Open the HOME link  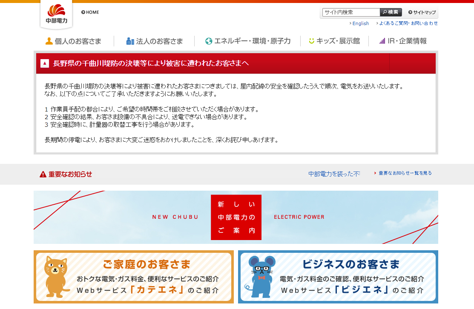click(90, 12)
